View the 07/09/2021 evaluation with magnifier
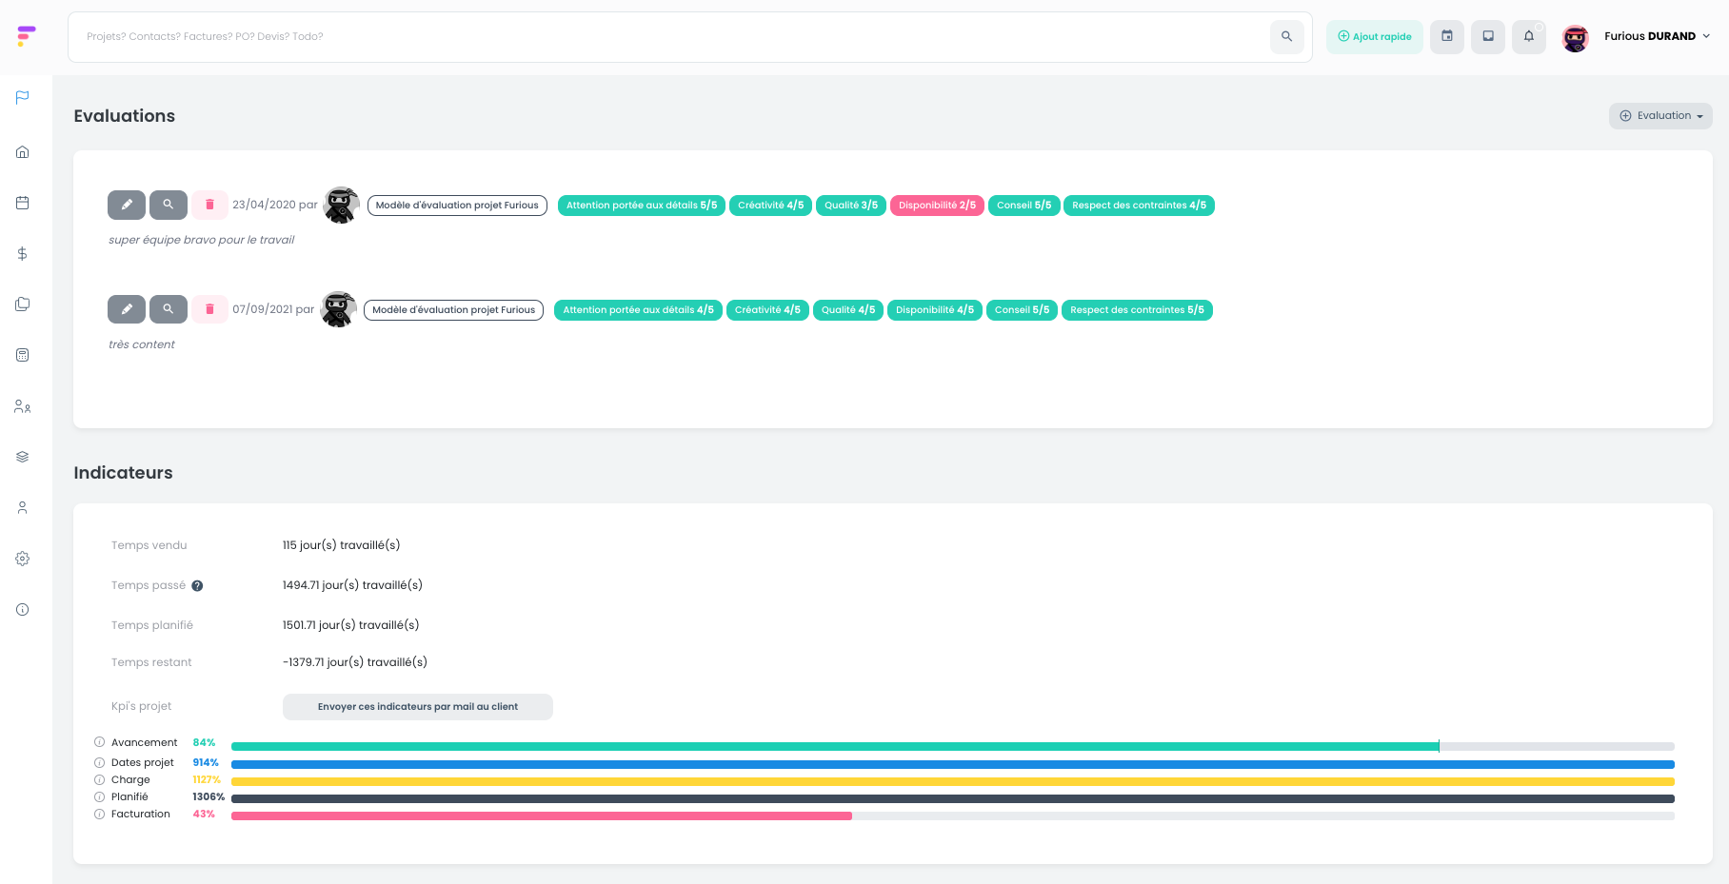The width and height of the screenshot is (1729, 884). coord(169,309)
